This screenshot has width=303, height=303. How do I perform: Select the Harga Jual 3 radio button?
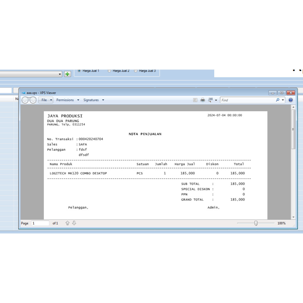(136, 71)
